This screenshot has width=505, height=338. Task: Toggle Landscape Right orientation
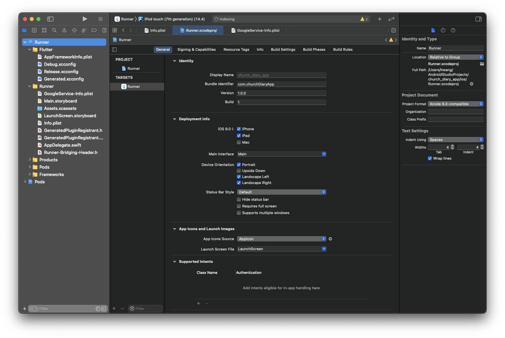click(x=239, y=183)
